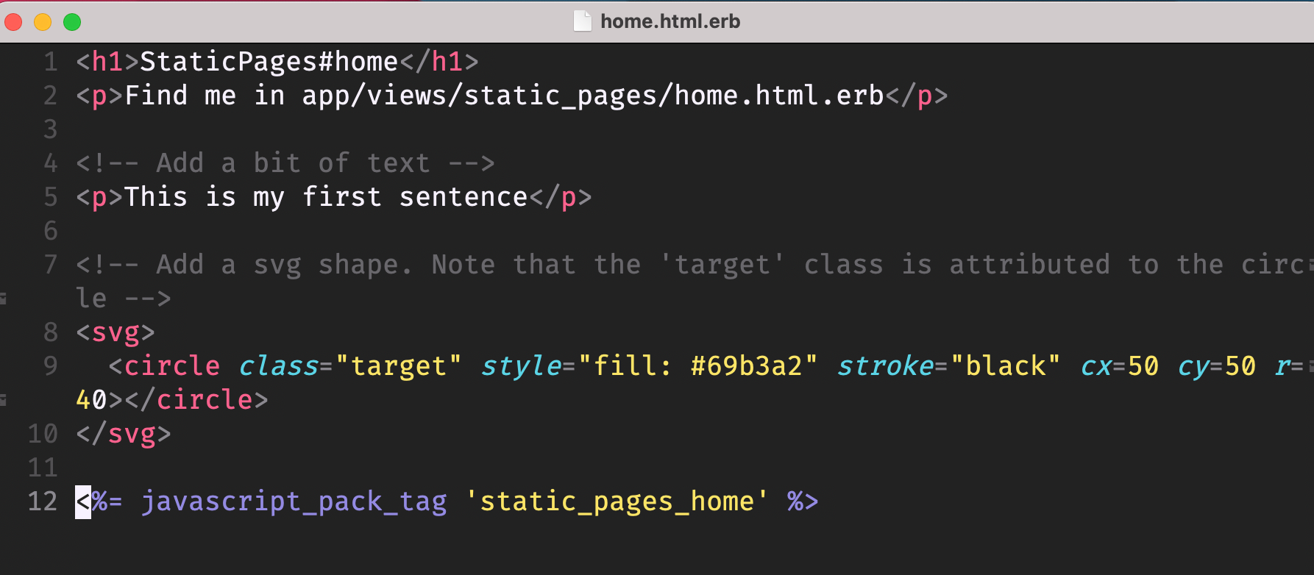Place cursor in 'This is my first sentence'
The image size is (1314, 575).
click(x=326, y=197)
